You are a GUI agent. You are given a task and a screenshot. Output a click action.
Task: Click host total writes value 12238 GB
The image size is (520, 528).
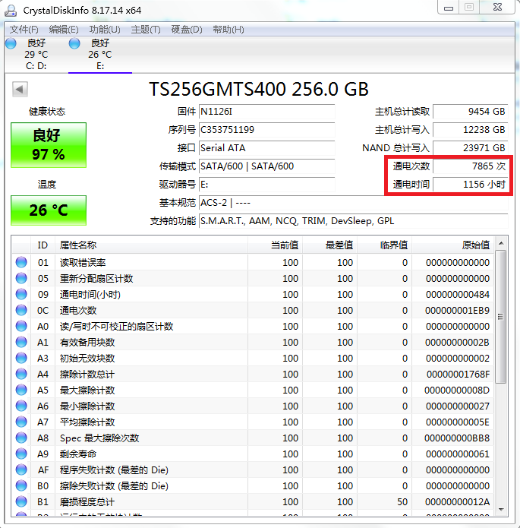pyautogui.click(x=470, y=130)
